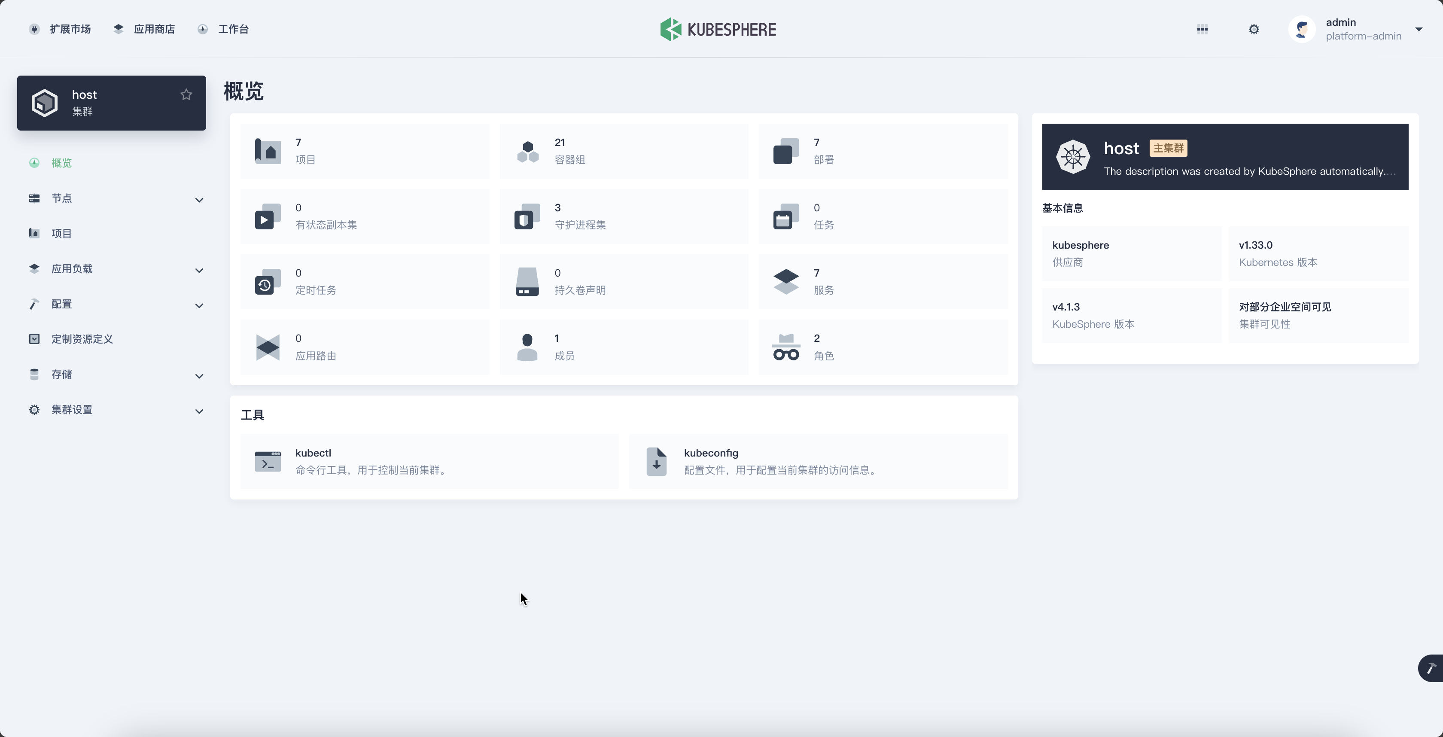Click the kubeconfig download file icon
Screen dimensions: 1443x737
(x=656, y=461)
